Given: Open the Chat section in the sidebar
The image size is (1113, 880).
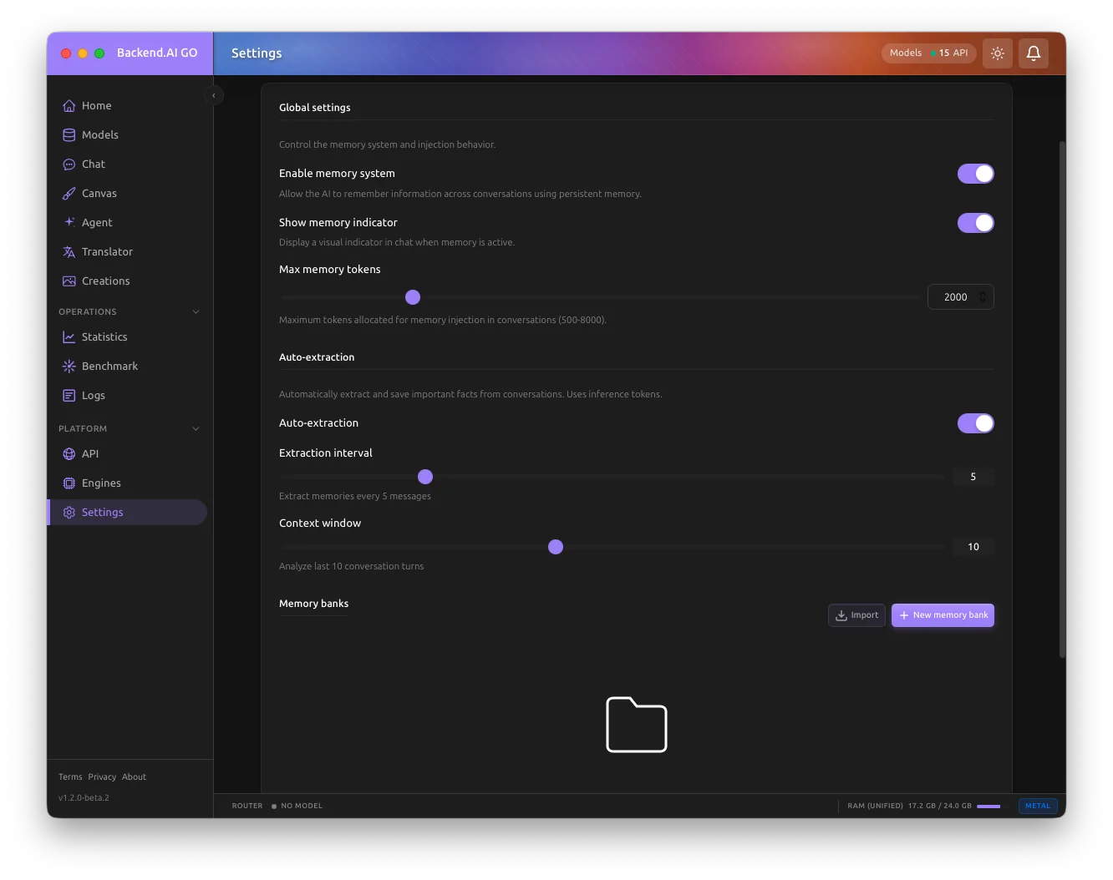Looking at the screenshot, I should tap(93, 164).
